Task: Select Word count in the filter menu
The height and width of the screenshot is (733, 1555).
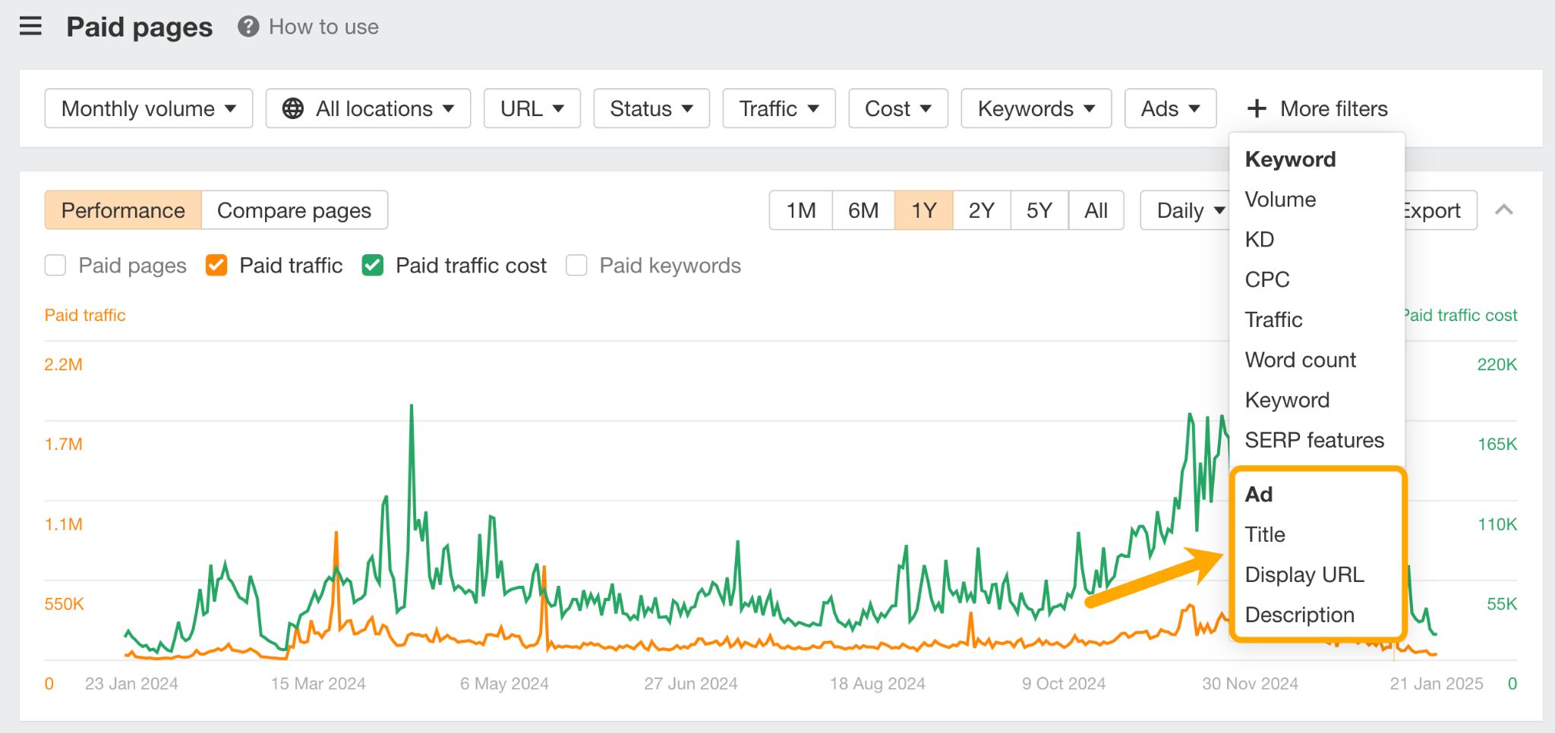Action: 1300,360
